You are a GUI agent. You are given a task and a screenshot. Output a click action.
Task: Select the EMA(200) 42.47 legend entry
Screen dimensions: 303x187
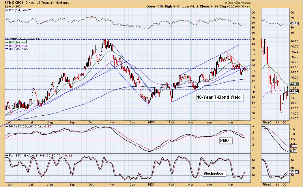(18, 49)
